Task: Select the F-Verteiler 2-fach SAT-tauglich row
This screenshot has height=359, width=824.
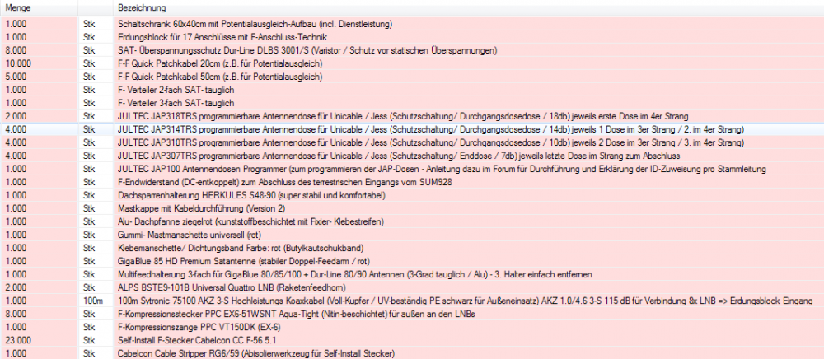Action: pos(177,89)
